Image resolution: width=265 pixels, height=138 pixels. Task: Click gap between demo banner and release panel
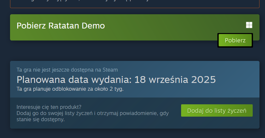(x=118, y=51)
